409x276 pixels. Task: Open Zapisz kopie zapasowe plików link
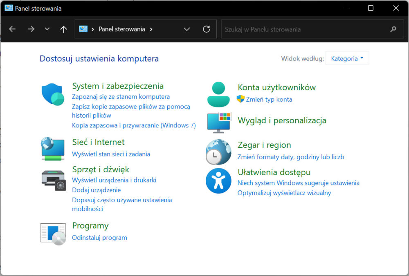pyautogui.click(x=131, y=111)
